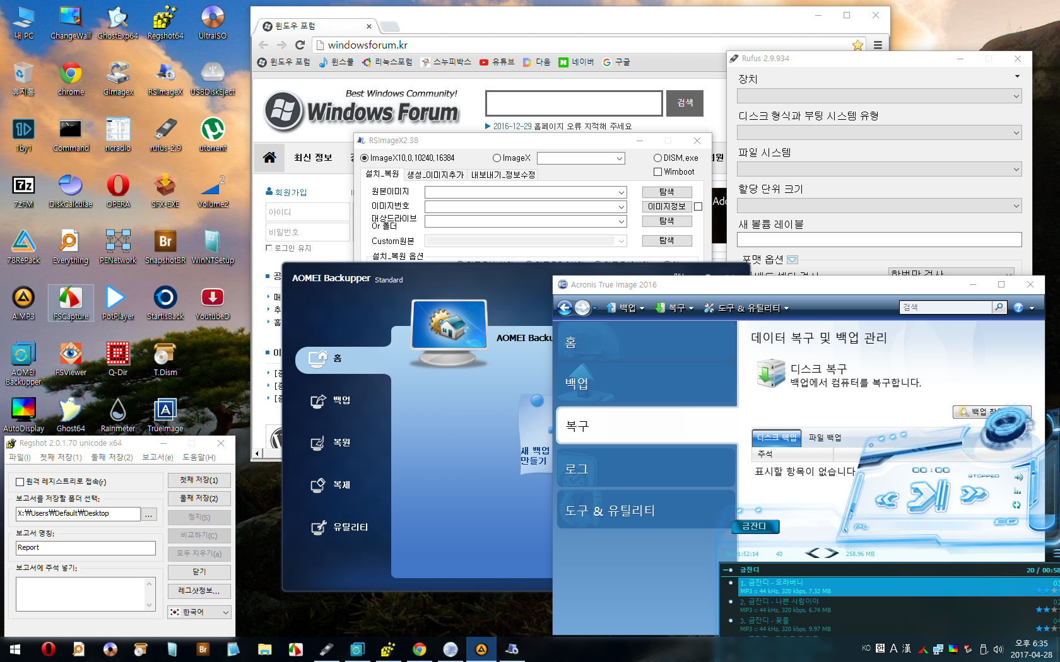Open Acronis help question-mark icon
1060x662 pixels.
point(1018,308)
